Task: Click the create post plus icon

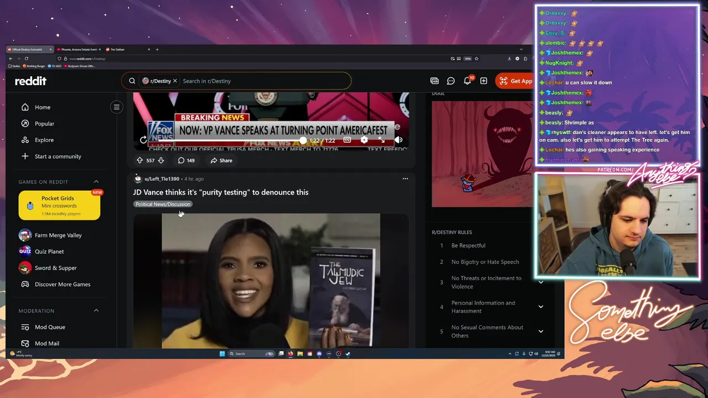Action: click(483, 81)
